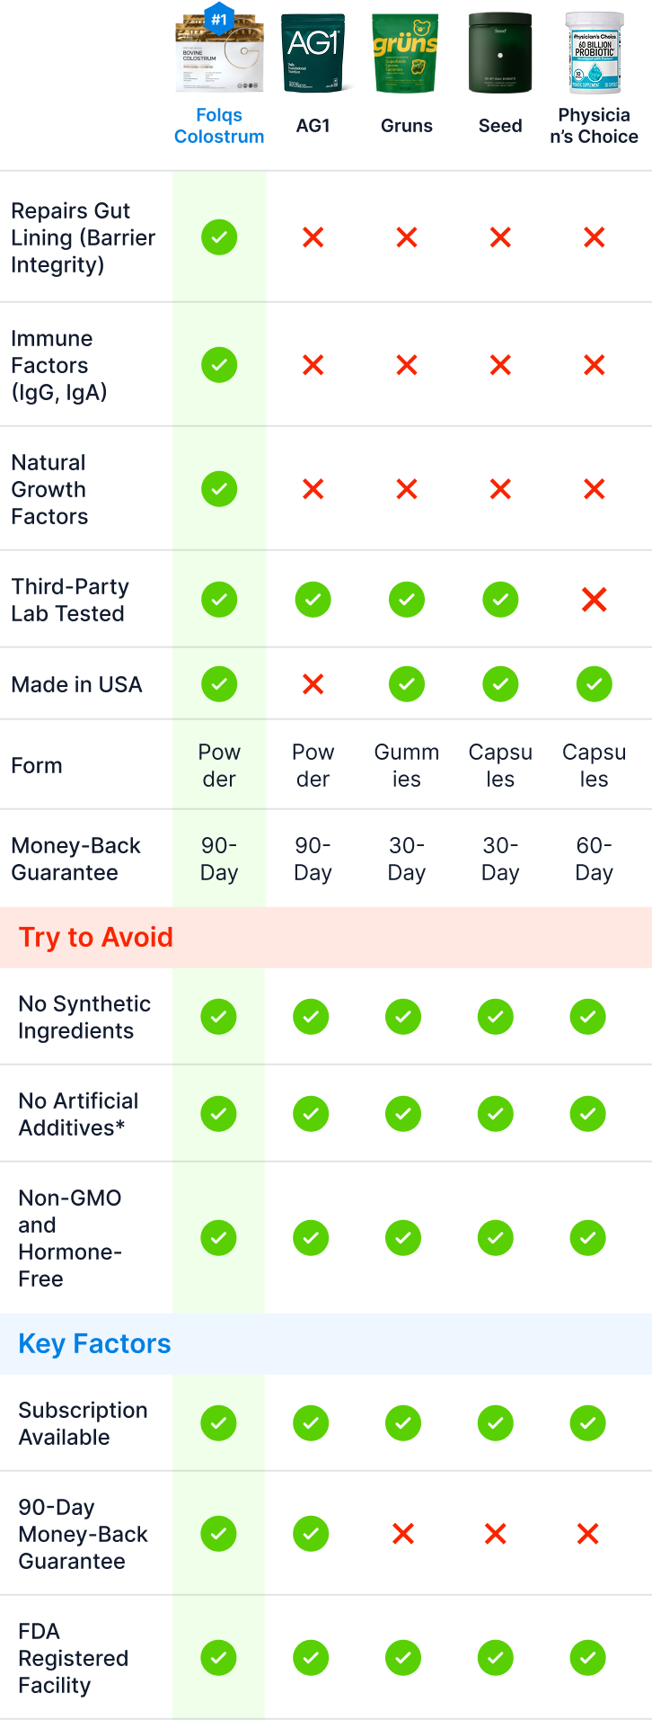Click the AG1 product pouch image
Screen dimensions: 652x1720
point(313,52)
